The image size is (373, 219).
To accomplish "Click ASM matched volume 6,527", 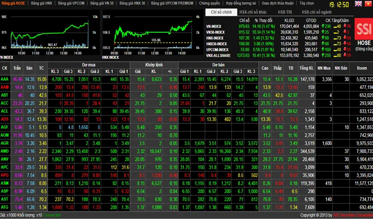I will point(157,183).
